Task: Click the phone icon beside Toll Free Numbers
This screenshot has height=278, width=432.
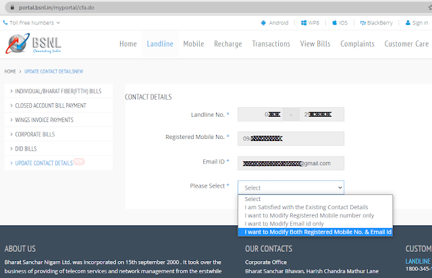Action: [x=5, y=22]
